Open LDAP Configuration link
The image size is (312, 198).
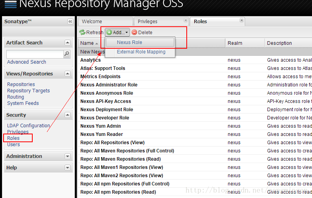tap(29, 126)
